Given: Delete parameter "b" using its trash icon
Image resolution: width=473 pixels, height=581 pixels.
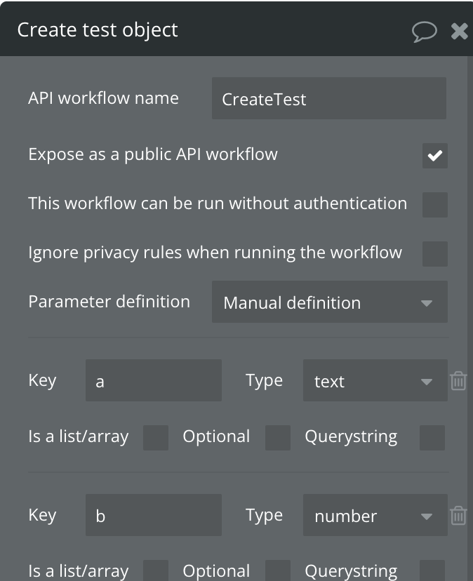Looking at the screenshot, I should coord(458,516).
